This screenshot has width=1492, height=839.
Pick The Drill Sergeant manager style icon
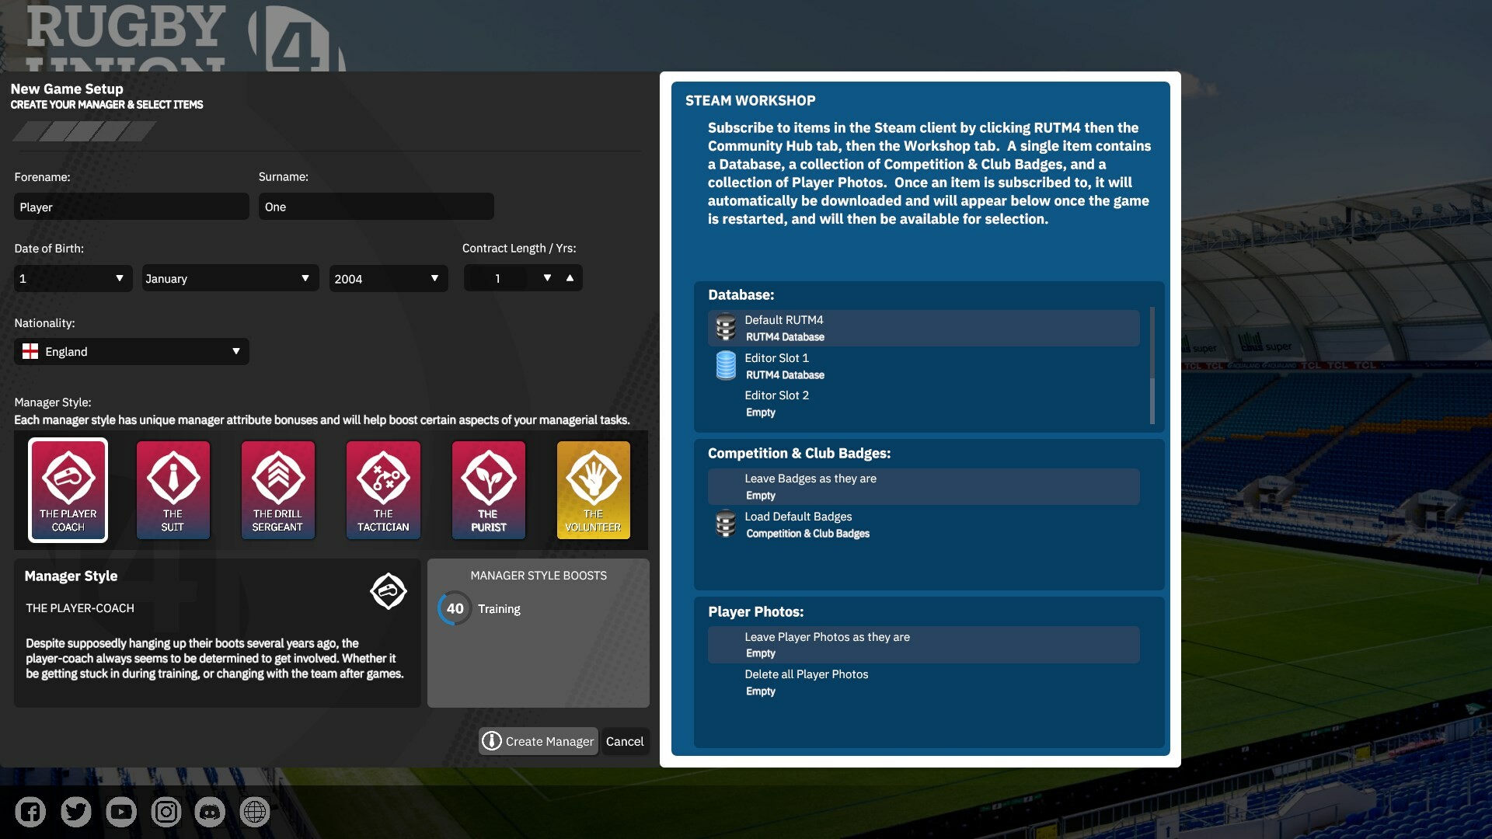pos(277,489)
